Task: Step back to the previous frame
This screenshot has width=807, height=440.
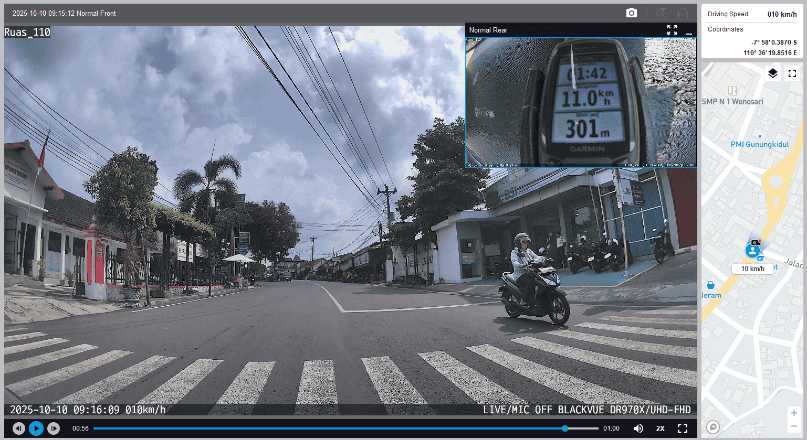Action: (x=19, y=428)
